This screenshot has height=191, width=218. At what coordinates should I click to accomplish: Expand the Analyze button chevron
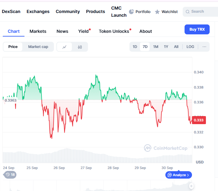pos(188,175)
